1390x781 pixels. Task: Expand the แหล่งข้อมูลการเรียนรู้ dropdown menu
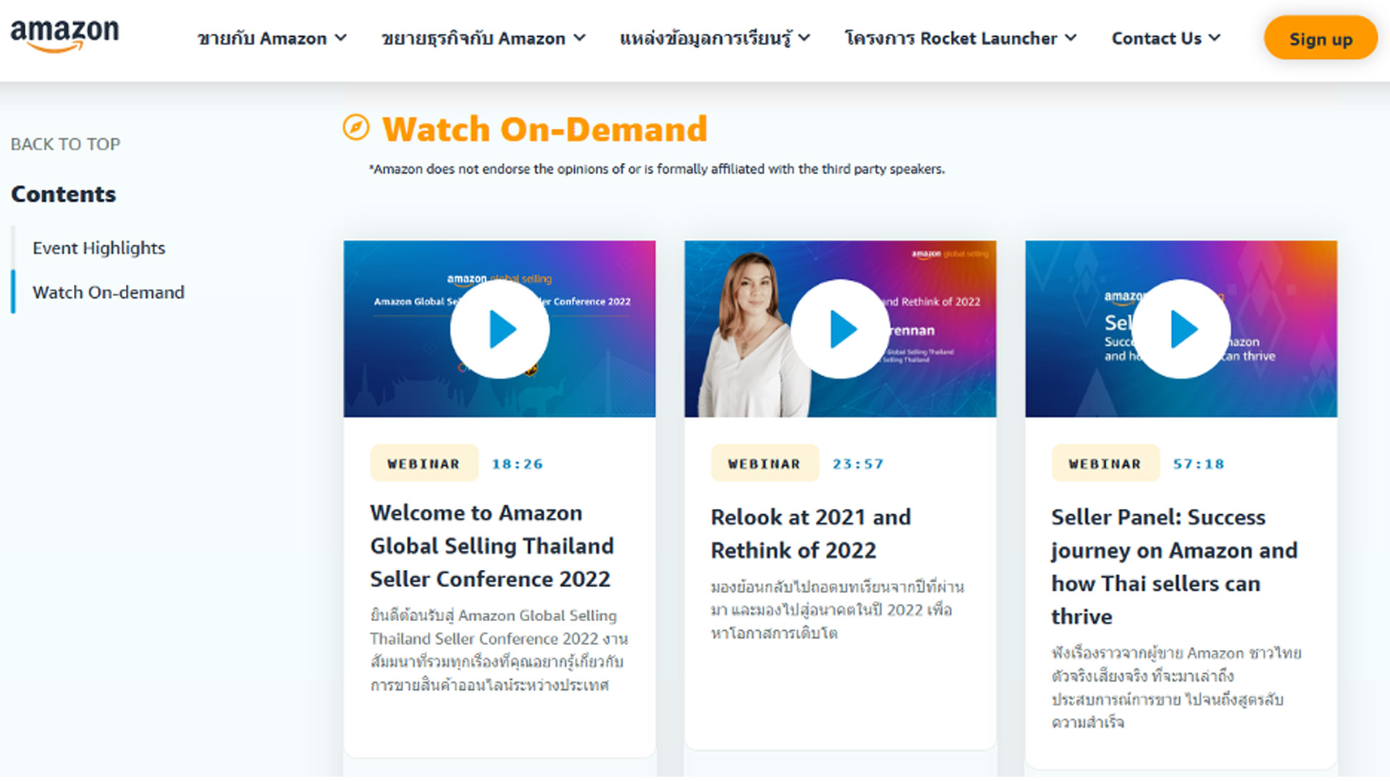[x=715, y=38]
